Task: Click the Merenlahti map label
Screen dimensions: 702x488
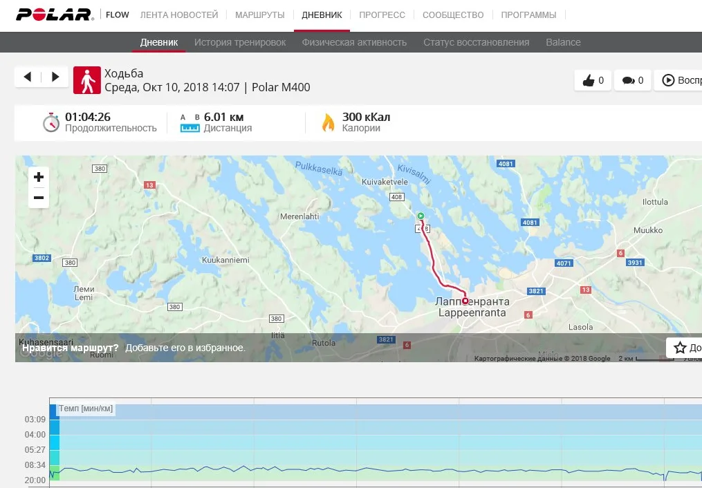Action: pos(299,216)
